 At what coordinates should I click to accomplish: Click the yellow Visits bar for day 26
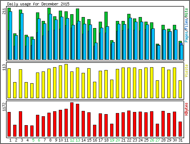tap(152, 82)
